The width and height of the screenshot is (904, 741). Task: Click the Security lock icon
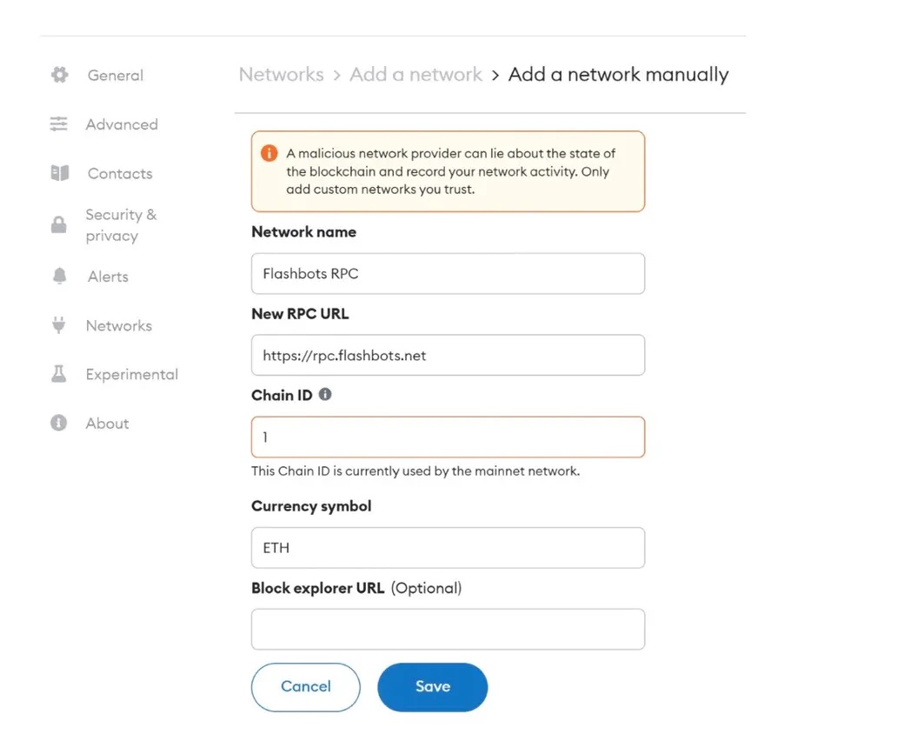[x=59, y=225]
